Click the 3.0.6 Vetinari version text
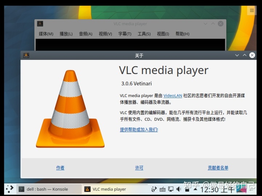This screenshot has height=196, width=262. [x=136, y=83]
